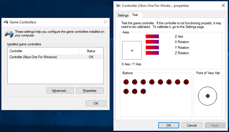Click the Status column header
The width and height of the screenshot is (229, 132).
click(91, 51)
